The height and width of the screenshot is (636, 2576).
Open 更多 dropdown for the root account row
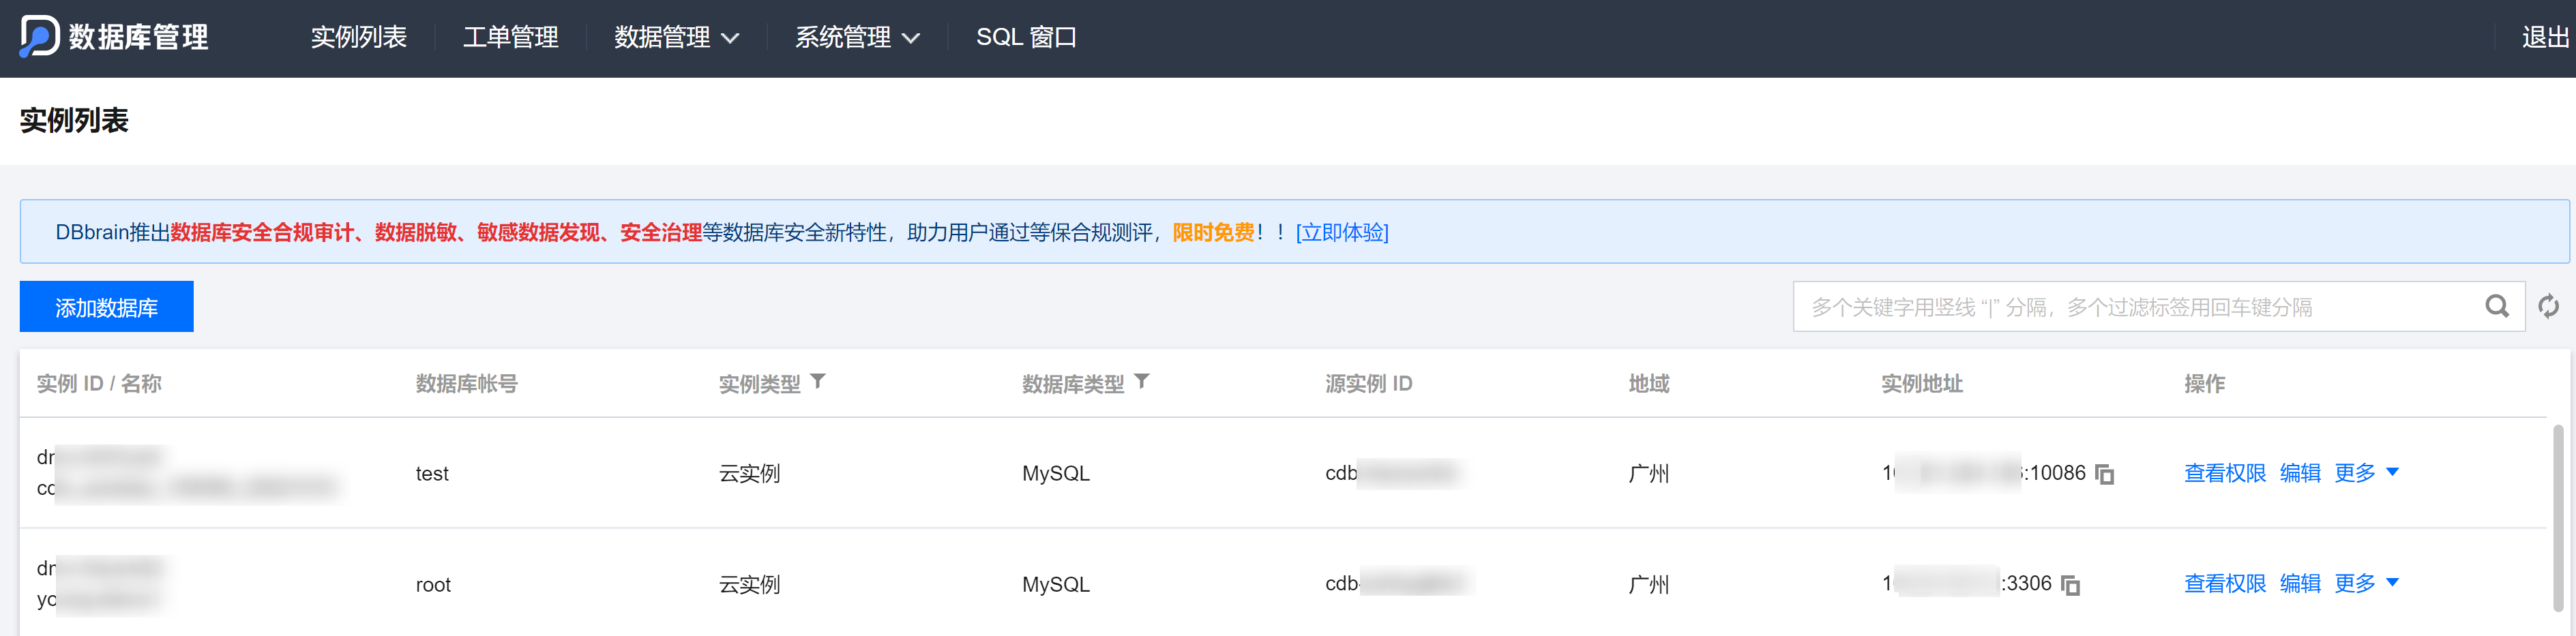click(2366, 584)
